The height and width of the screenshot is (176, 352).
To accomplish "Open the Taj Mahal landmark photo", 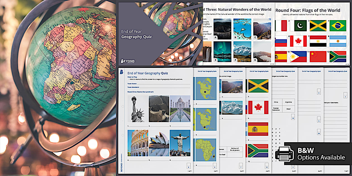I will point(180,109).
